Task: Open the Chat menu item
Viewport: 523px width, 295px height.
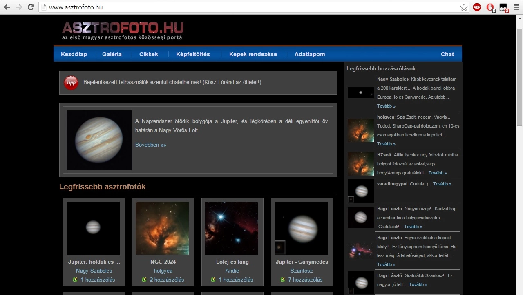Action: (447, 54)
